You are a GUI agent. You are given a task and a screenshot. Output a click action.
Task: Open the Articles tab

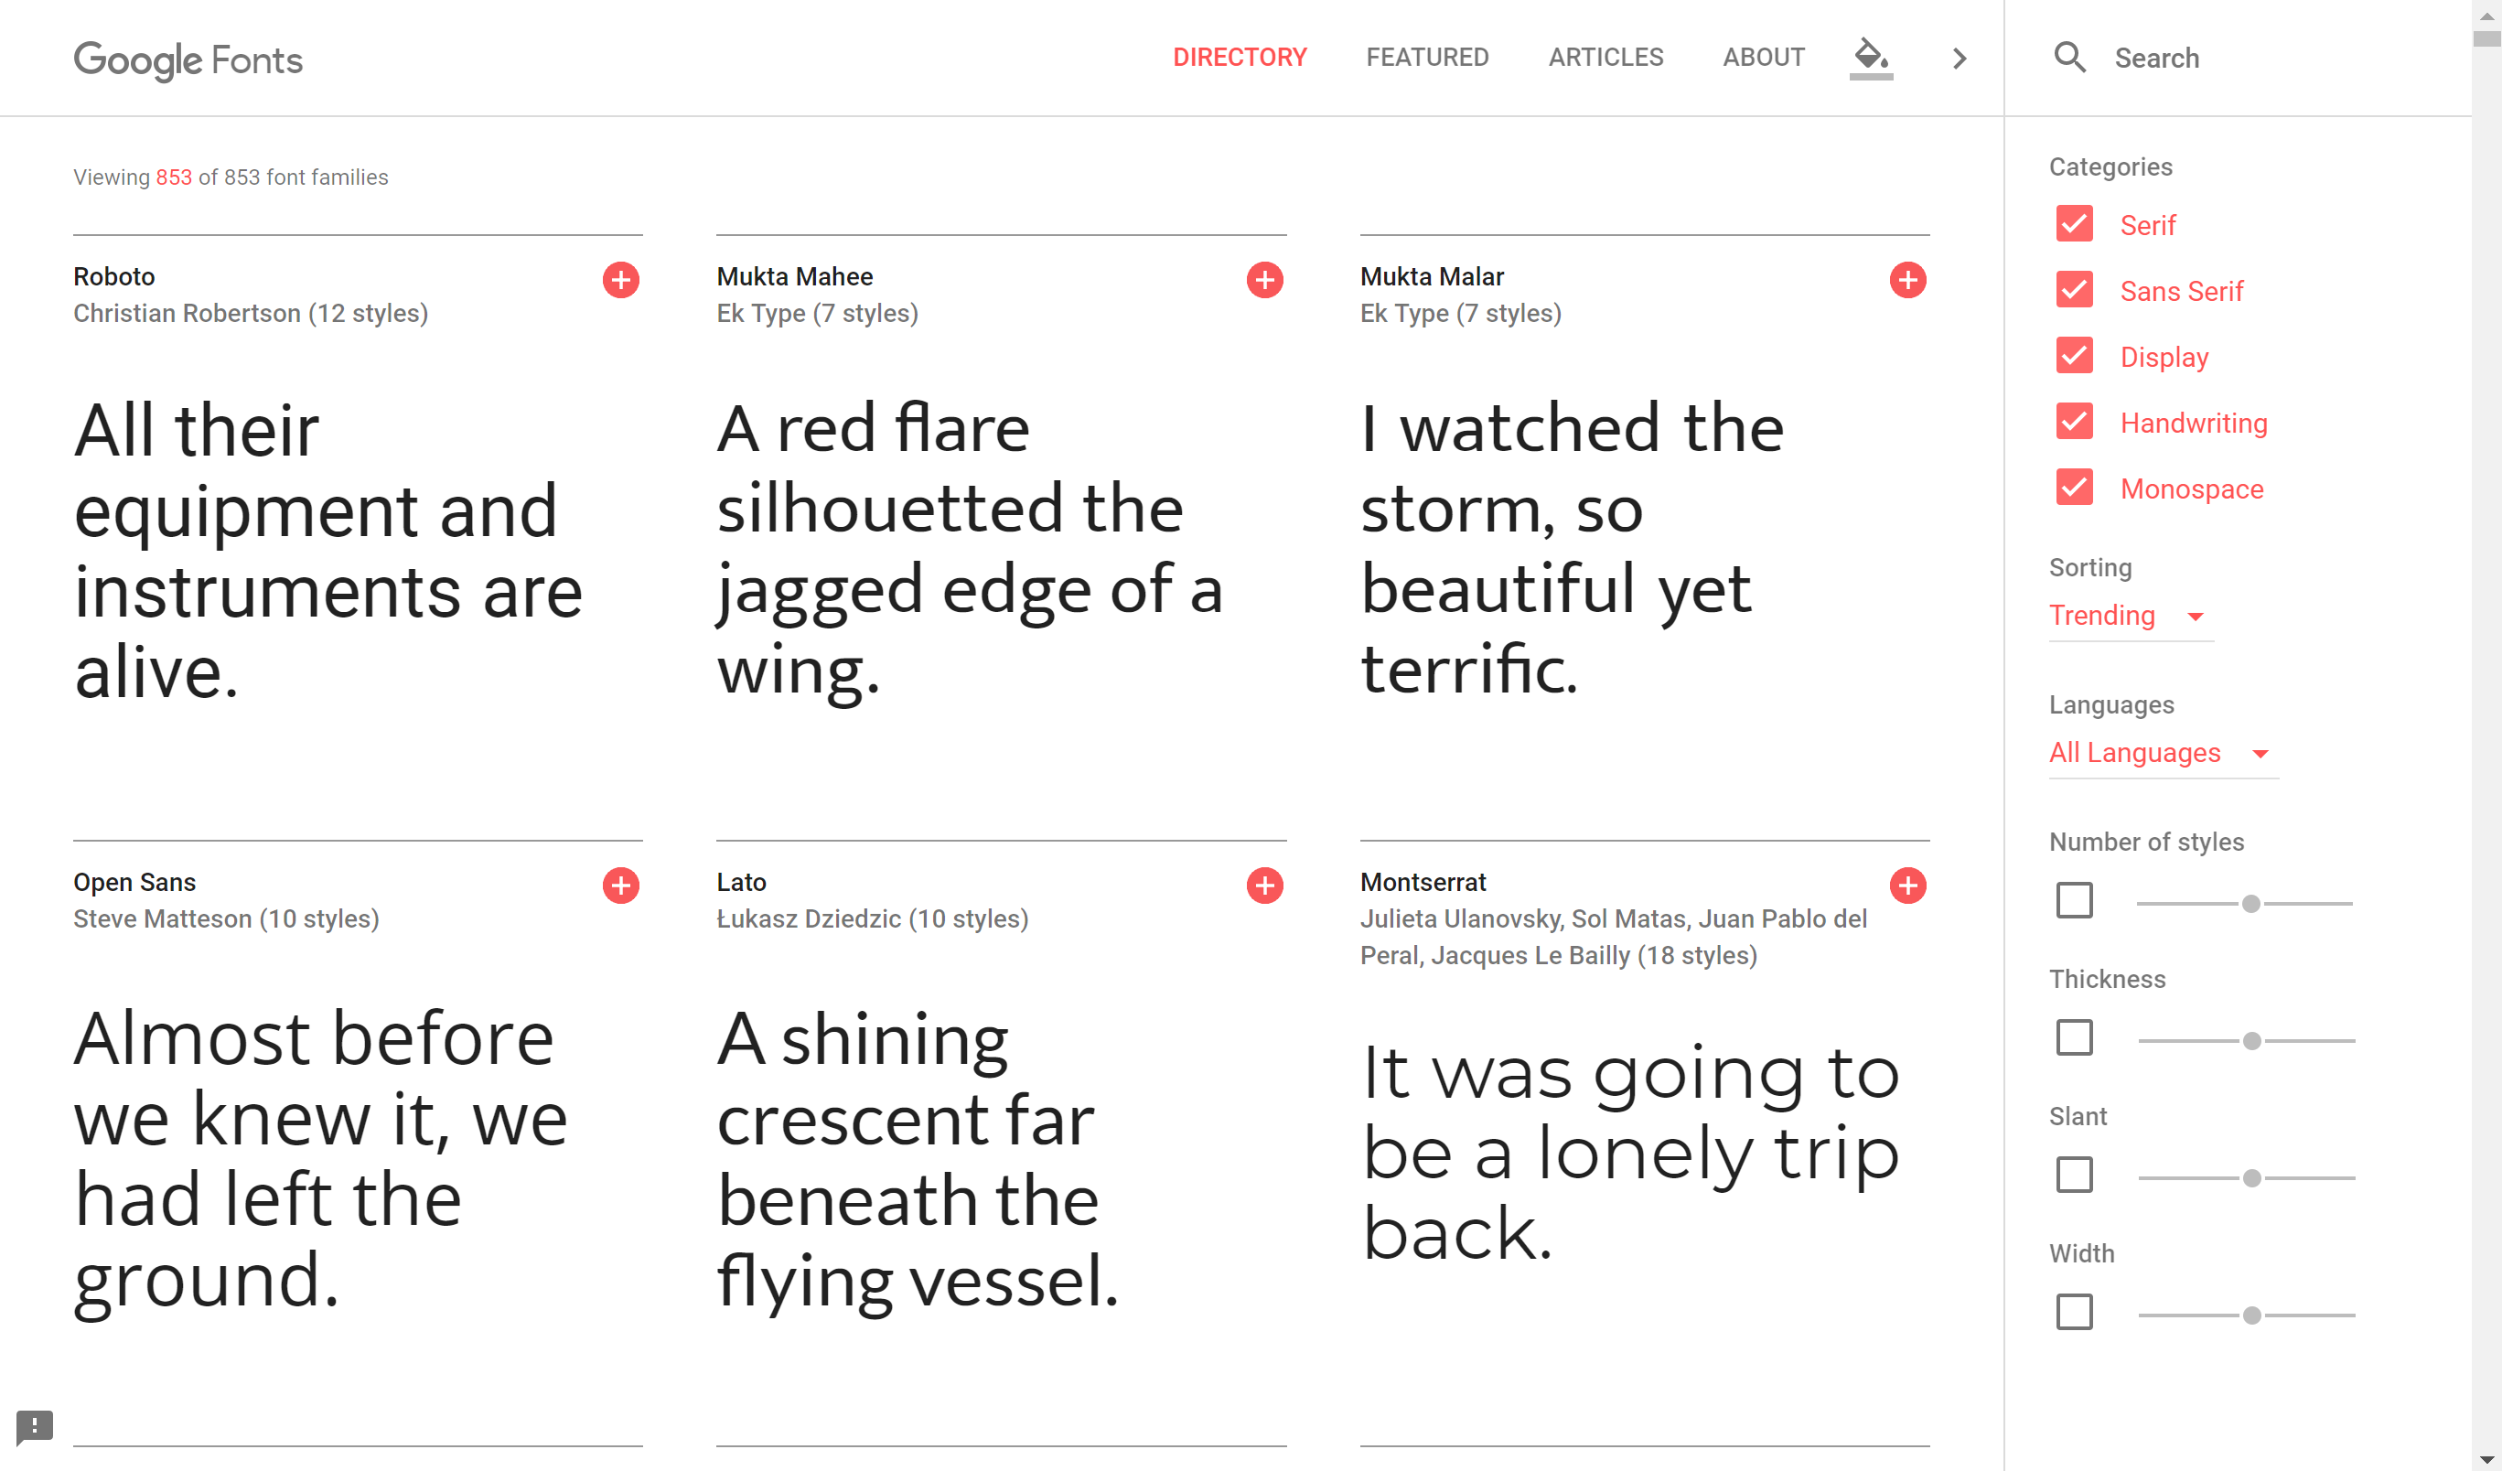click(1605, 58)
